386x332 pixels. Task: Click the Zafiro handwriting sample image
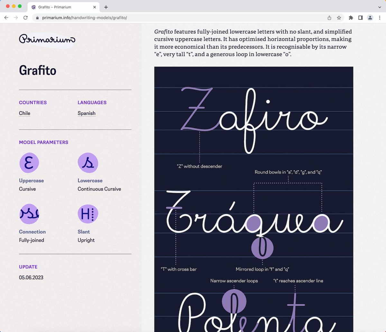point(253,119)
